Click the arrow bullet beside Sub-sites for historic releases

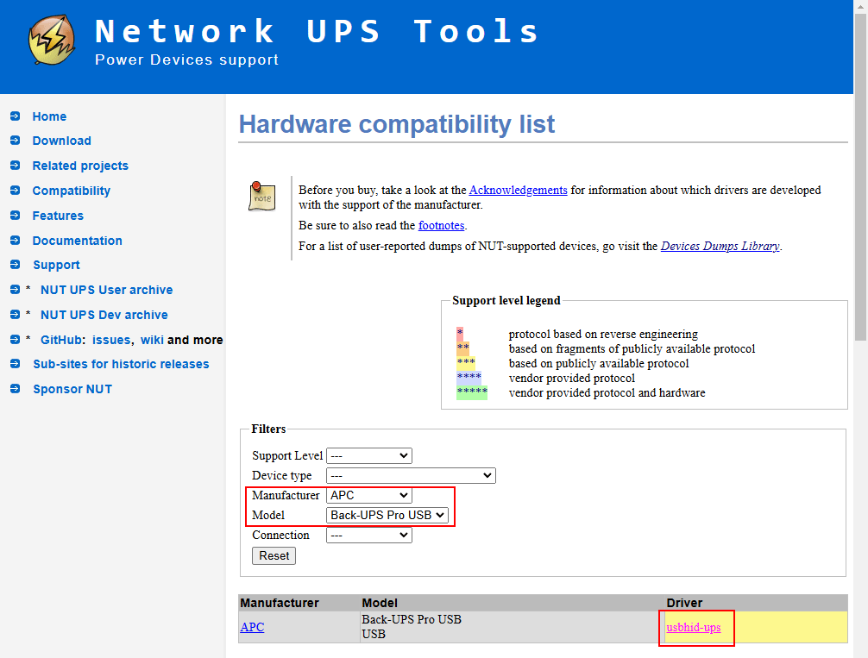pos(15,364)
